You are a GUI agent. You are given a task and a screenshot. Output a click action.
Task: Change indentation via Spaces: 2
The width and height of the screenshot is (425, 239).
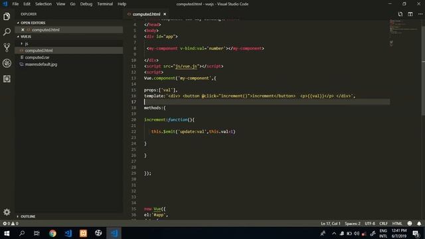tap(353, 224)
